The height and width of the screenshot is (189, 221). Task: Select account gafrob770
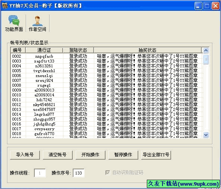pyautogui.click(x=44, y=134)
